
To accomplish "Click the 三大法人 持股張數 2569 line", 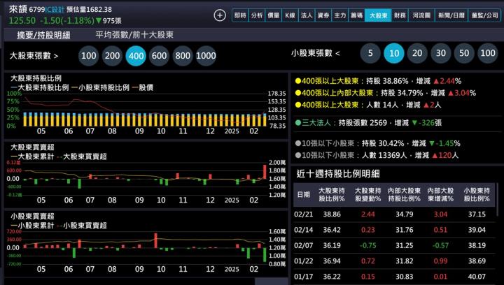I will (x=368, y=123).
